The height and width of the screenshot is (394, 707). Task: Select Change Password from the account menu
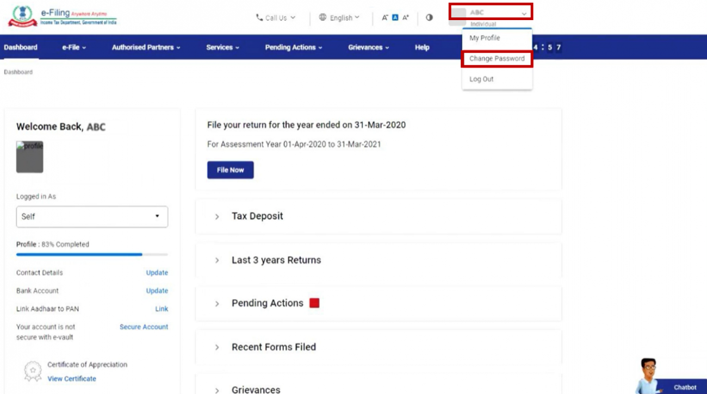click(x=496, y=58)
